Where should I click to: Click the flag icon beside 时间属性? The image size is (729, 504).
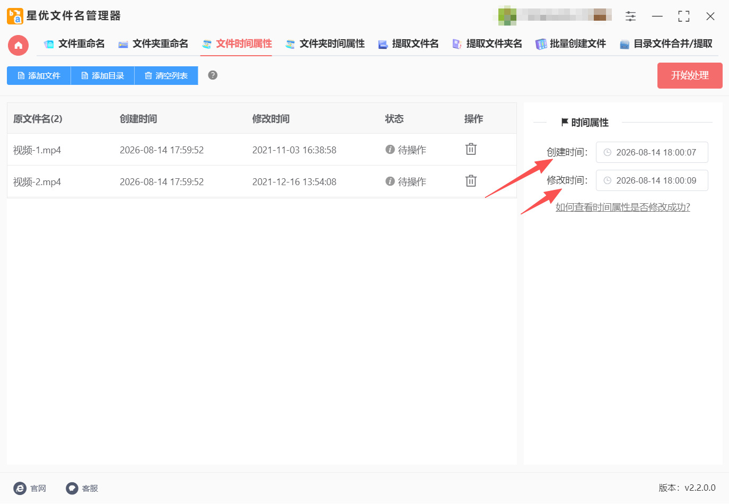click(x=565, y=122)
